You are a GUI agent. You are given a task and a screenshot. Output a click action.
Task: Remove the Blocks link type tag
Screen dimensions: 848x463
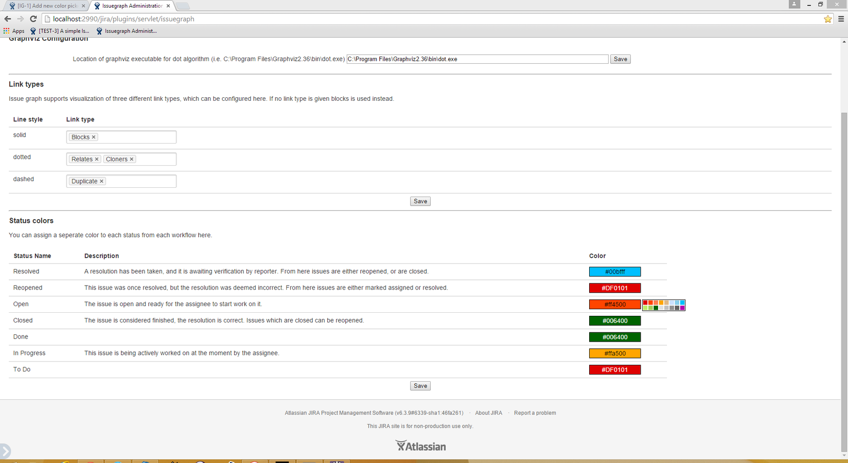[94, 137]
